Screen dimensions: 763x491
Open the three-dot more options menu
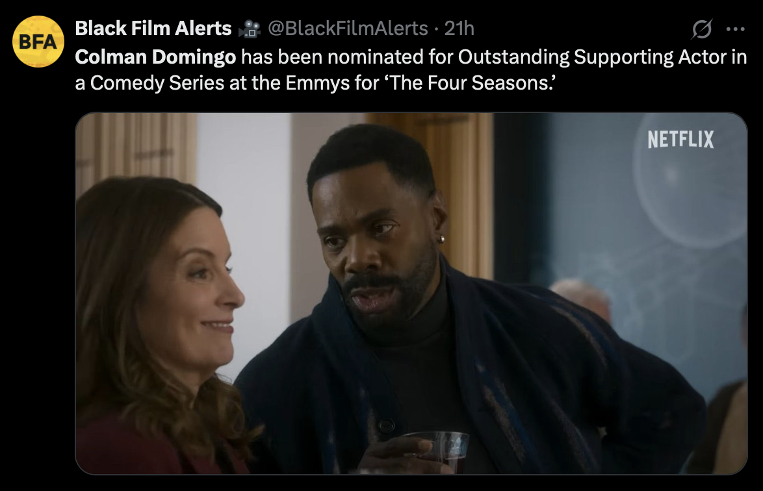pyautogui.click(x=735, y=29)
